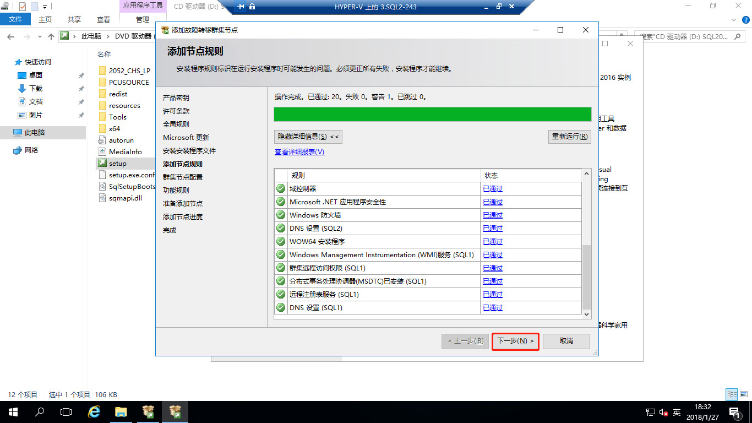Select the 应用程序工具 contextual tab

point(143,6)
